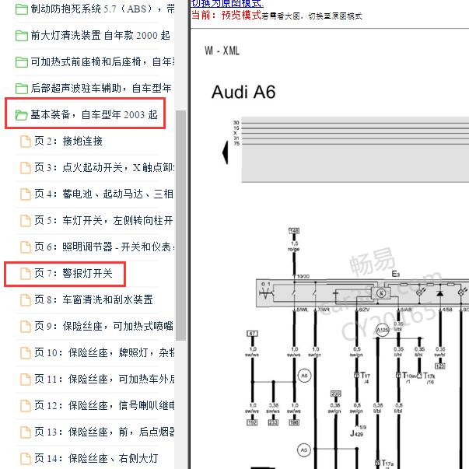Open folder 制动防抱死系统 5.7 (ABS)
The image size is (469, 469).
click(x=95, y=9)
